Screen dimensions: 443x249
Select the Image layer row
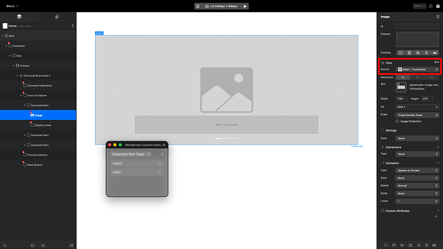pyautogui.click(x=38, y=115)
